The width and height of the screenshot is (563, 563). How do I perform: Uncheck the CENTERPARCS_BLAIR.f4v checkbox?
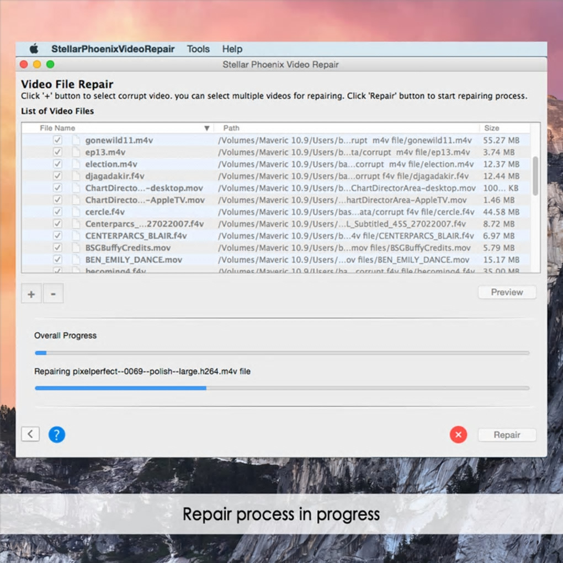57,236
